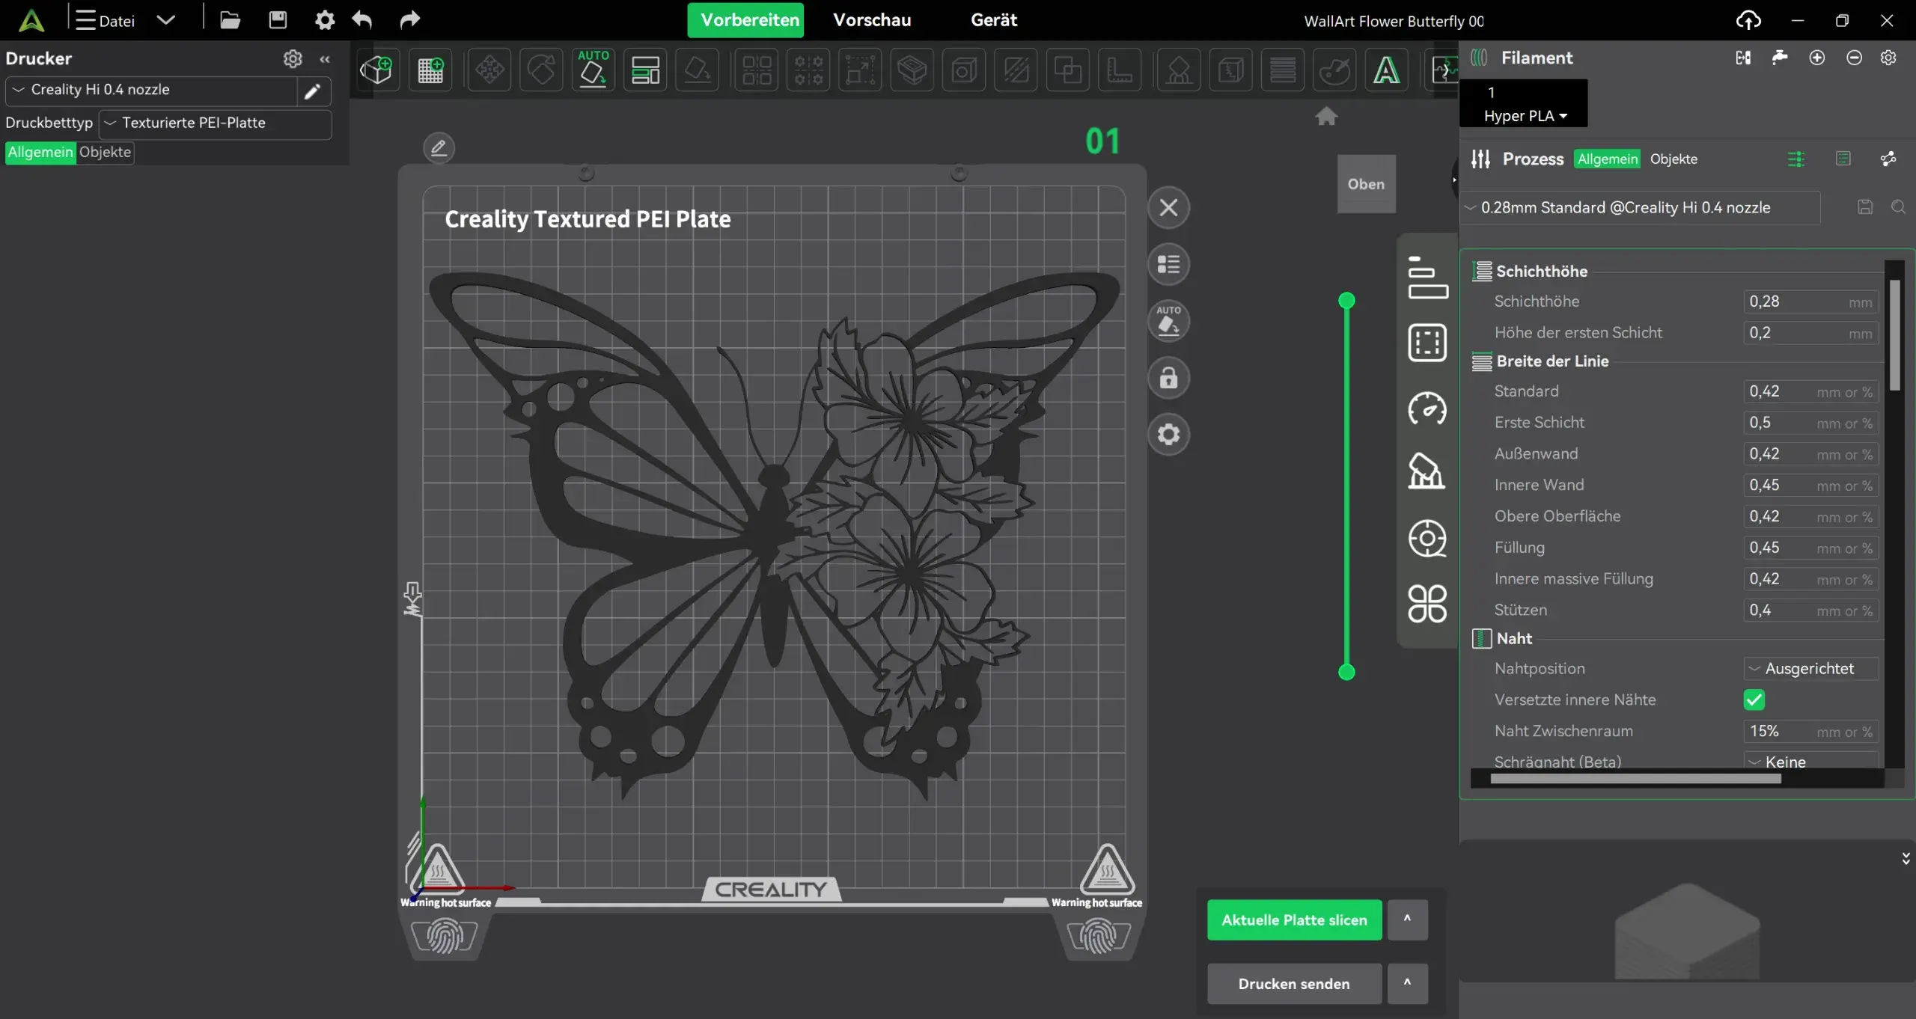Expand the slice options arrow next to Aktuelle Platte slicen
The height and width of the screenshot is (1019, 1916).
[1407, 919]
